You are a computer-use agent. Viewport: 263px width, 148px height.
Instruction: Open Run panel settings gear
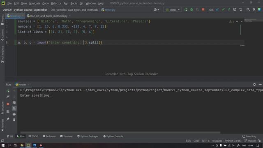pyautogui.click(x=254, y=85)
